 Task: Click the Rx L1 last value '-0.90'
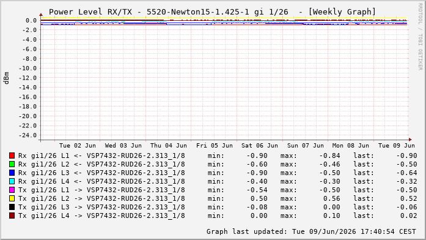point(406,156)
